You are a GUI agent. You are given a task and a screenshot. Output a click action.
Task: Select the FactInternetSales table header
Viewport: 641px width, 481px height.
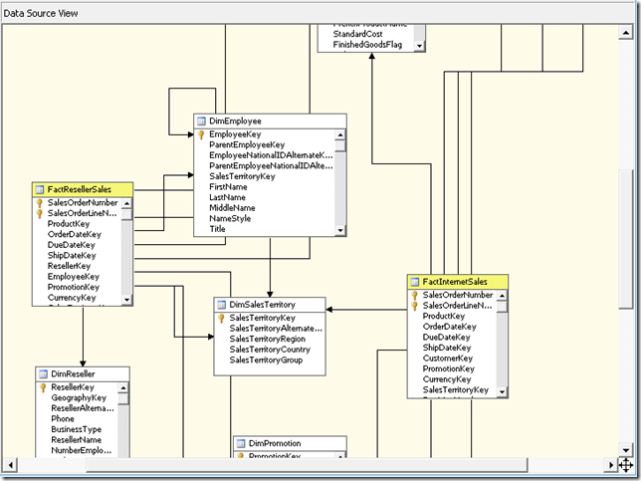[458, 282]
